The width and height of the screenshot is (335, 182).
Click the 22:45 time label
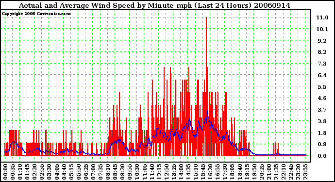pyautogui.click(x=291, y=172)
